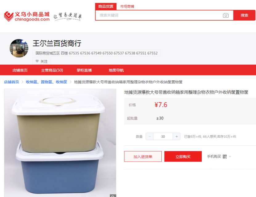Focus the 搜索关键词 search input field
The height and width of the screenshot is (197, 256).
pyautogui.click(x=159, y=15)
